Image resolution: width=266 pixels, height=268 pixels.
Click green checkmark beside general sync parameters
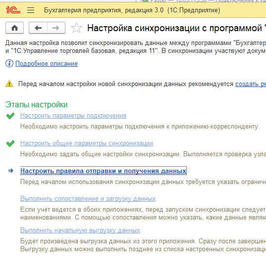10,143
